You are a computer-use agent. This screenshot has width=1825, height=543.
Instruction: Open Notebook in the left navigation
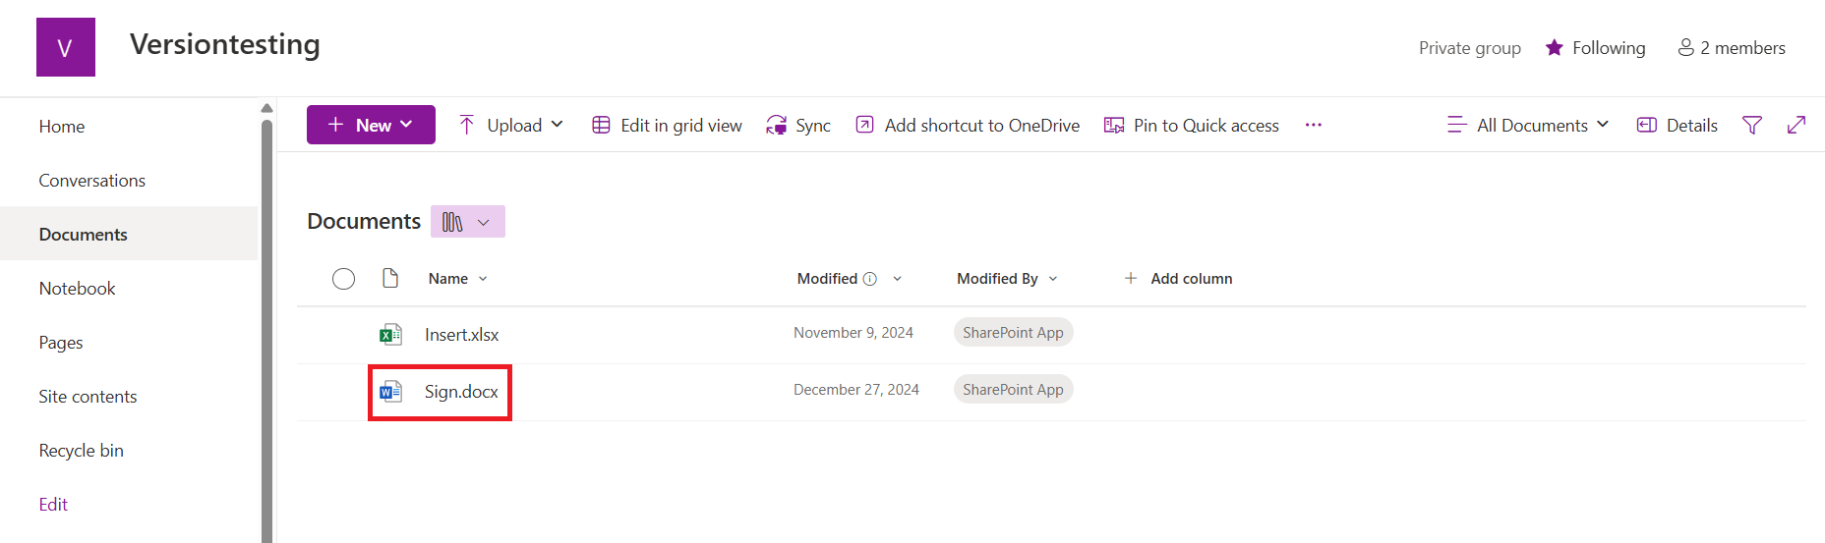(78, 289)
